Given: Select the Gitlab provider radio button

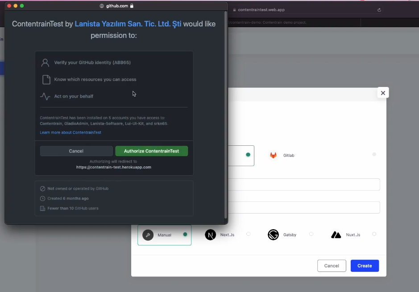Looking at the screenshot, I should pyautogui.click(x=374, y=154).
